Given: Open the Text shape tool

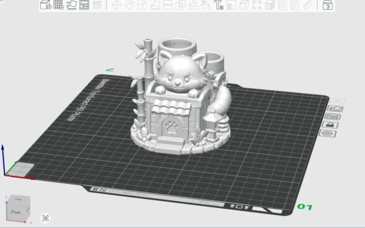Looking at the screenshot, I should pos(218,4).
